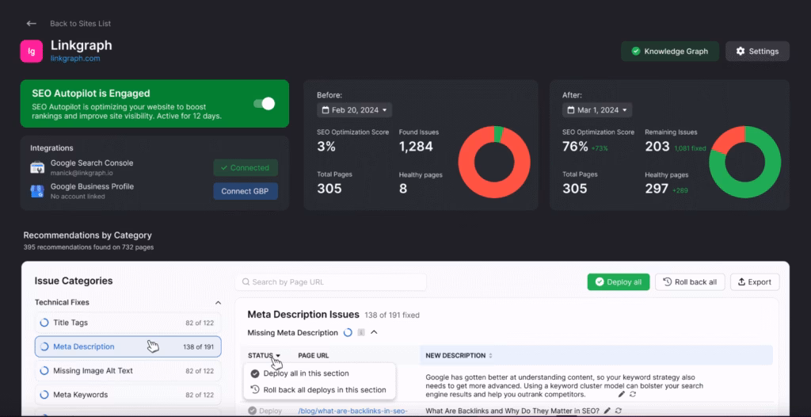The height and width of the screenshot is (417, 811).
Task: Click the info icon beside Missing Meta Description
Action: [x=360, y=333]
